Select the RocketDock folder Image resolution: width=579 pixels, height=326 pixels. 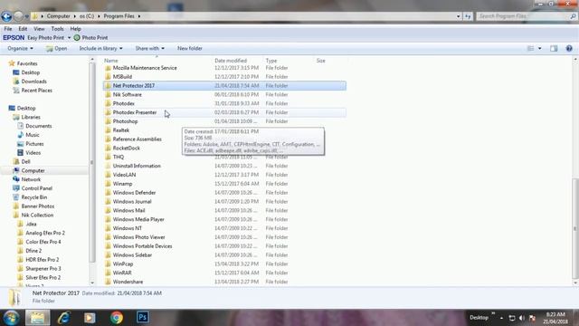click(127, 149)
